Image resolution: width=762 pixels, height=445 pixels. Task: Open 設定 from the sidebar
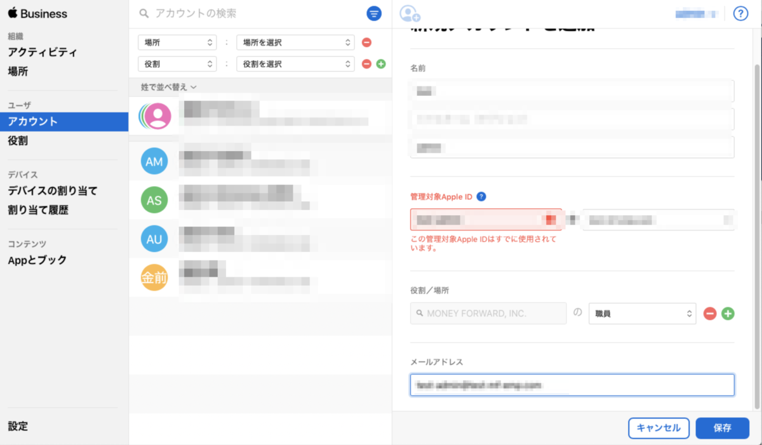pyautogui.click(x=18, y=426)
